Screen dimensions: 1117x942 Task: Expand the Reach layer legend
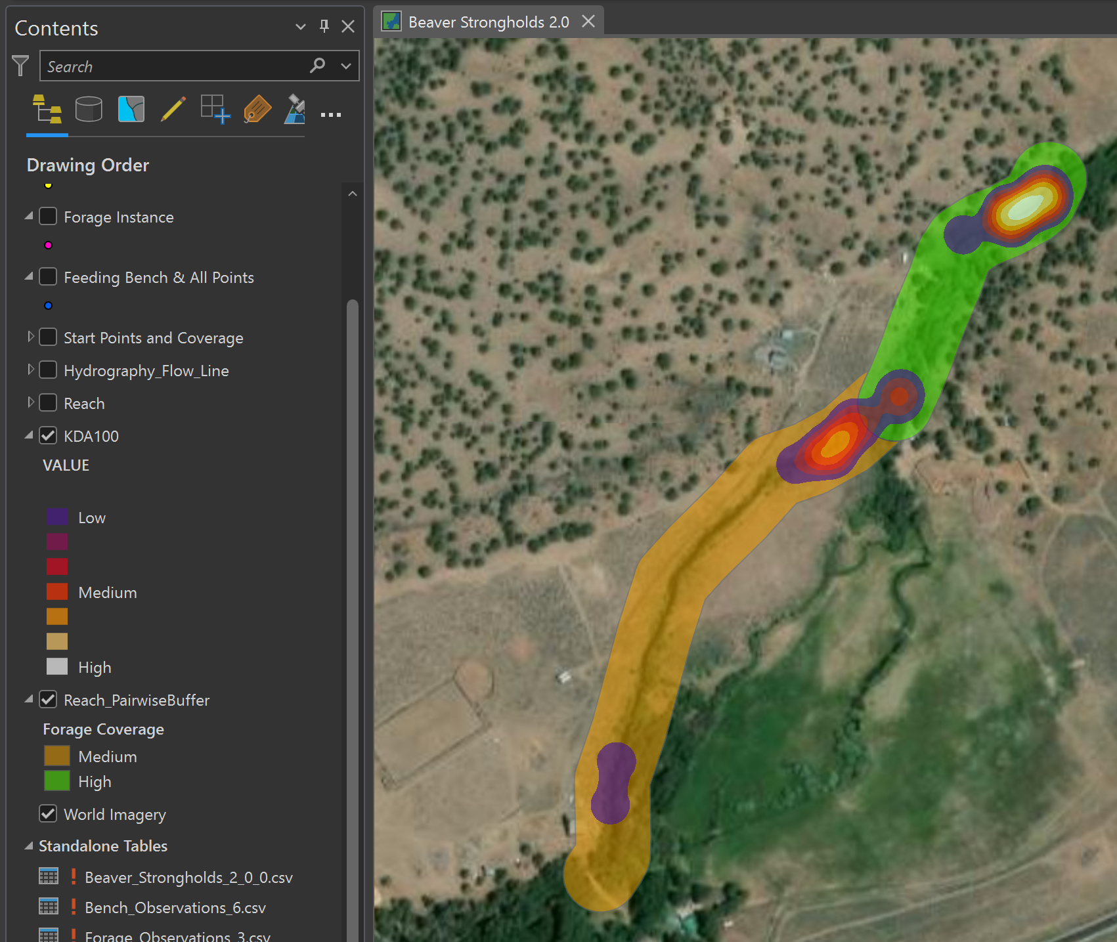pyautogui.click(x=30, y=403)
